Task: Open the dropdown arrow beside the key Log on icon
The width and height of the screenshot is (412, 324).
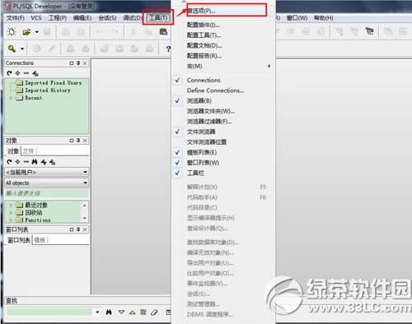Action: coord(22,49)
